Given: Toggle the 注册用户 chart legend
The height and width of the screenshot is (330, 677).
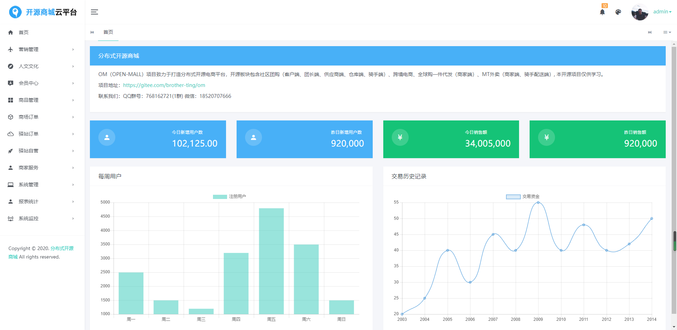Looking at the screenshot, I should (x=229, y=197).
